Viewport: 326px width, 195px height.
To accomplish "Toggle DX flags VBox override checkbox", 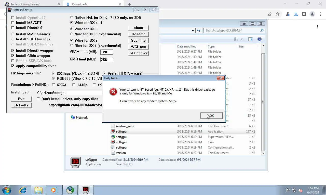I will [53, 73].
